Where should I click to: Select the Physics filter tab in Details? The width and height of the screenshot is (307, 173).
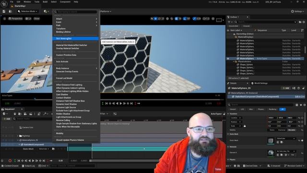[x=261, y=109]
